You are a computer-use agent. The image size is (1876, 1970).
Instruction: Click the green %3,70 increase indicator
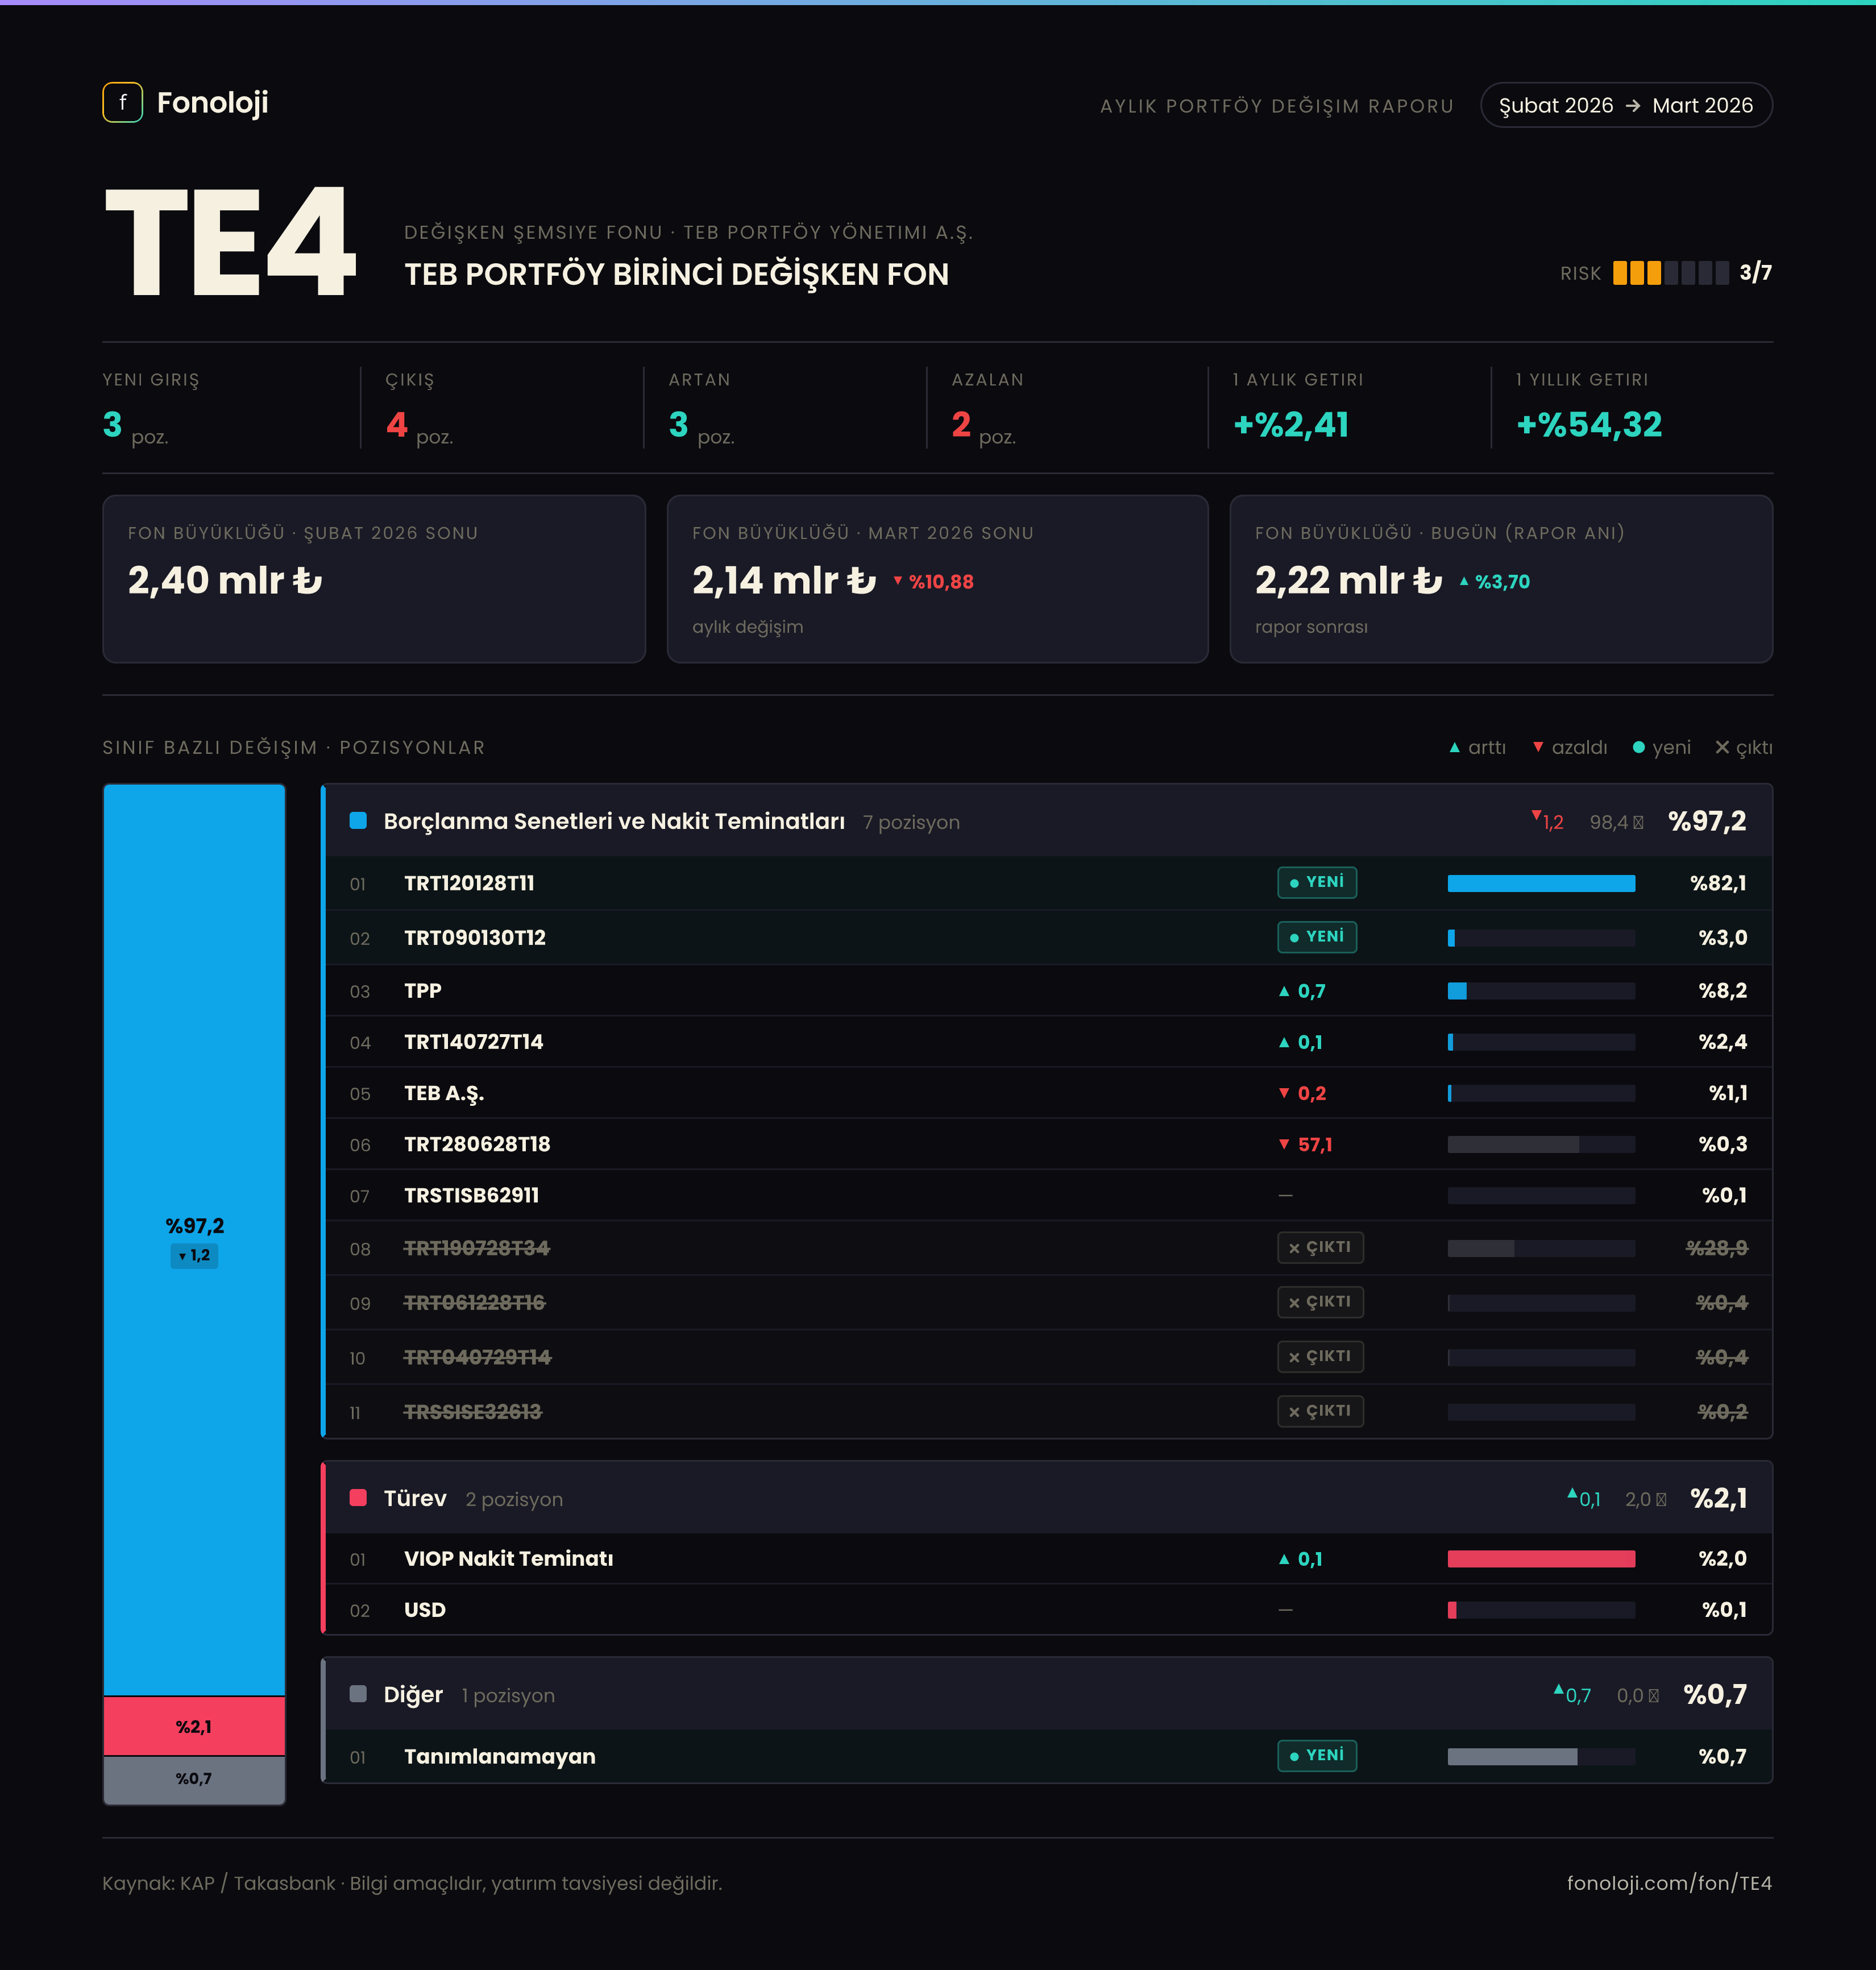tap(1494, 582)
